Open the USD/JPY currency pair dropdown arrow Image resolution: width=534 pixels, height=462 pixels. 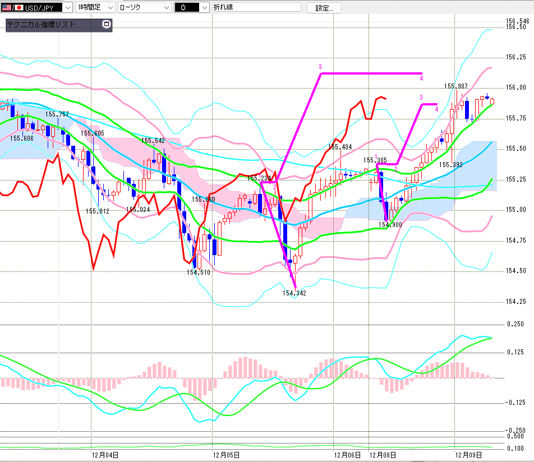point(68,8)
